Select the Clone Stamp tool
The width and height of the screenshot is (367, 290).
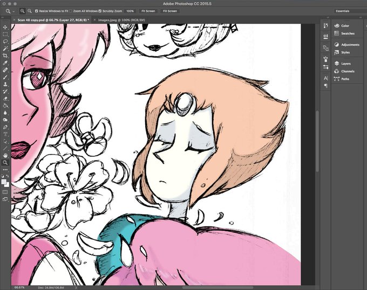coord(5,84)
